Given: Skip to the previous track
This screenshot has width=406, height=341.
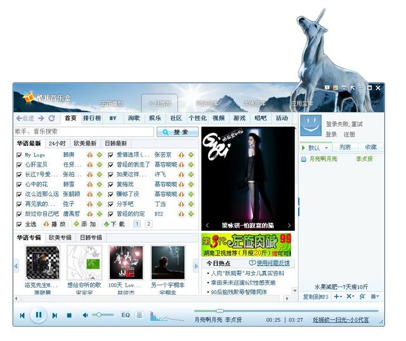Looking at the screenshot, I should 22,316.
